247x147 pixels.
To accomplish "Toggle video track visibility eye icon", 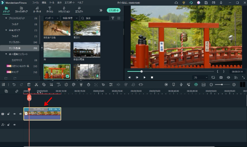I will coord(20,114).
